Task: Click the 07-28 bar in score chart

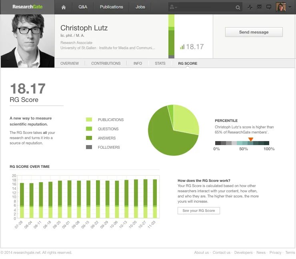Action: pyautogui.click(x=22, y=200)
